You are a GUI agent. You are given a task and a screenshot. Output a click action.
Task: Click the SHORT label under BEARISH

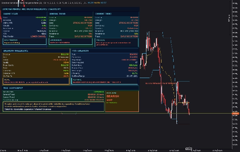110,100
